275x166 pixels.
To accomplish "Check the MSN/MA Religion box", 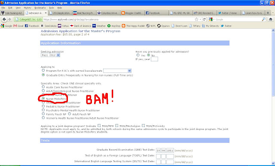I will [x=116, y=126].
